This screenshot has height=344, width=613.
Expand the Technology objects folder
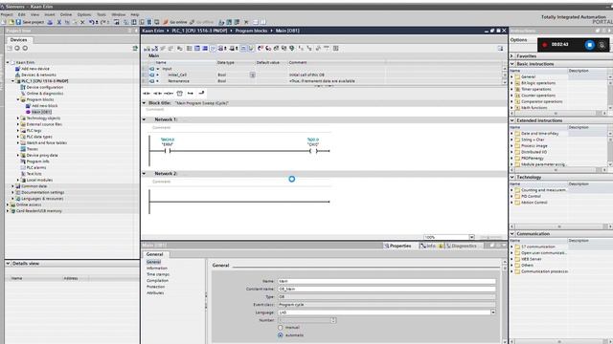click(x=18, y=118)
